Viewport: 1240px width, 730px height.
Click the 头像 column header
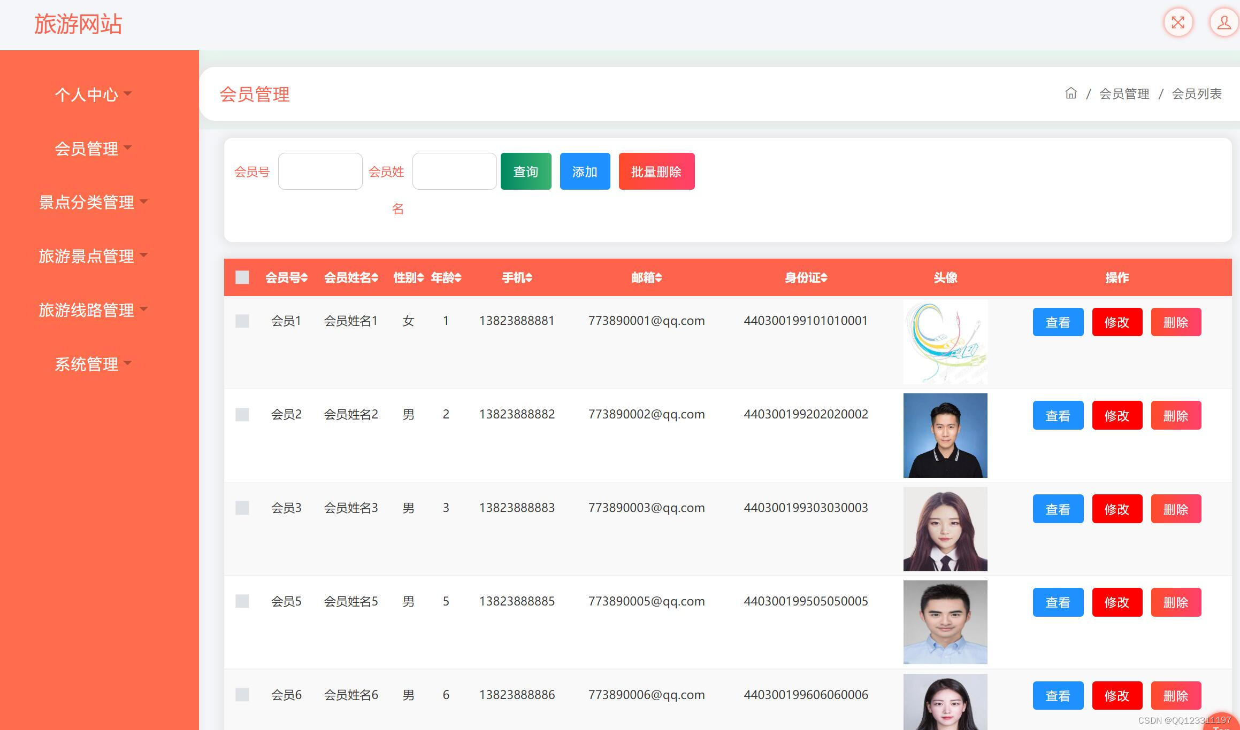coord(945,278)
